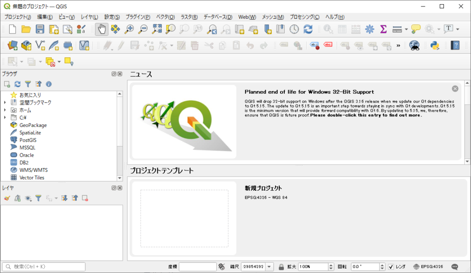Image resolution: width=471 pixels, height=273 pixels.
Task: Open the Data Source Manager
Action: click(x=12, y=45)
